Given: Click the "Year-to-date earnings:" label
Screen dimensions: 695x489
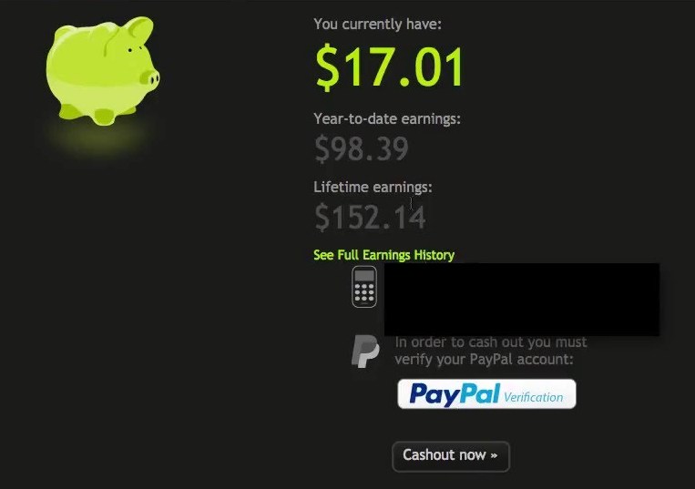Looking at the screenshot, I should [x=387, y=118].
